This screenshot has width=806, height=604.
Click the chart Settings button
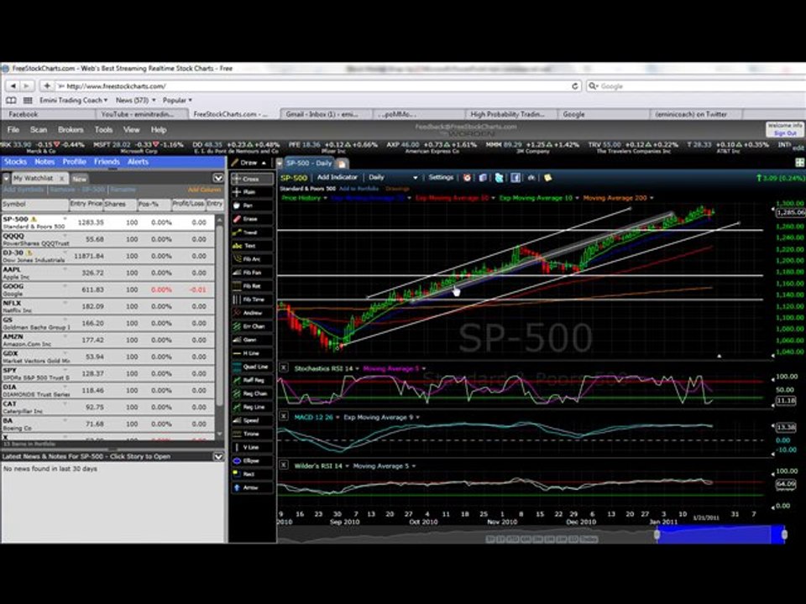click(x=441, y=177)
